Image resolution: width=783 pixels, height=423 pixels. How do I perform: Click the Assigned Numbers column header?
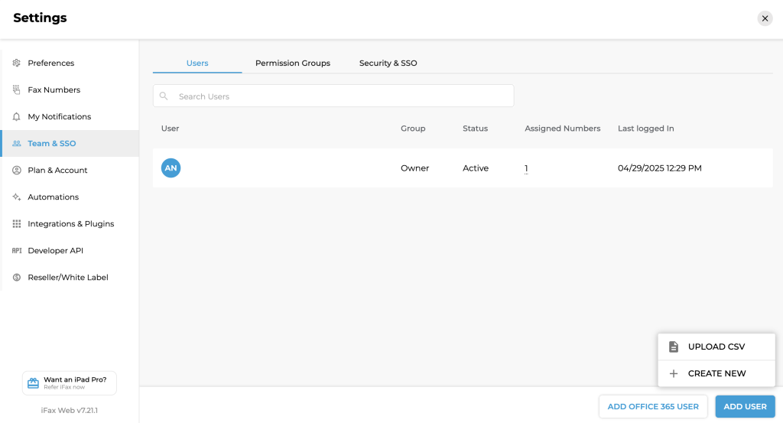coord(562,129)
